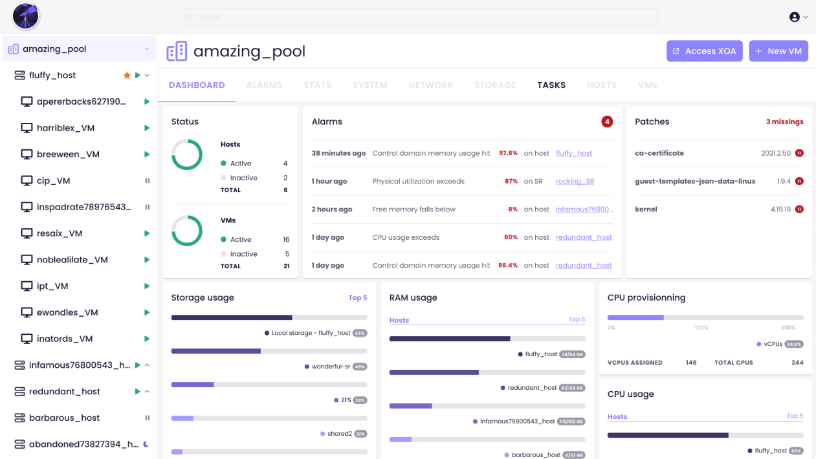
Task: Switch to the TASKS tab
Action: [551, 85]
